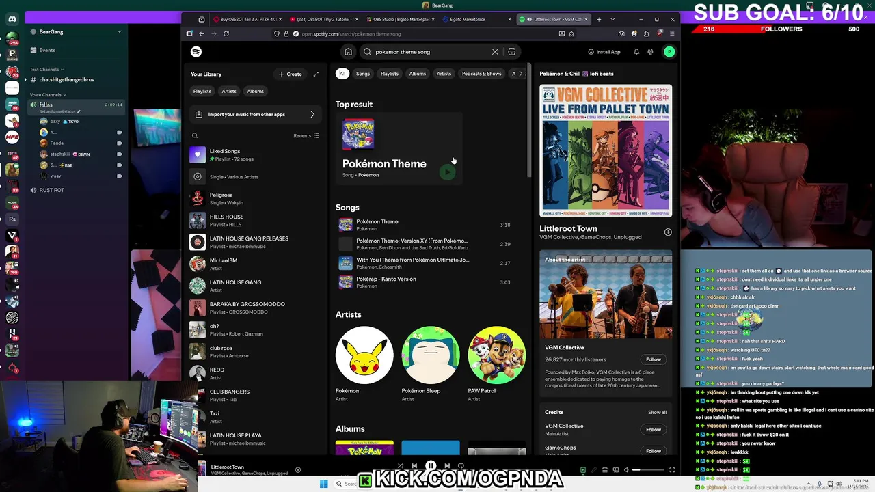The height and width of the screenshot is (492, 875).
Task: Open Discord home logo
Action: click(x=12, y=19)
